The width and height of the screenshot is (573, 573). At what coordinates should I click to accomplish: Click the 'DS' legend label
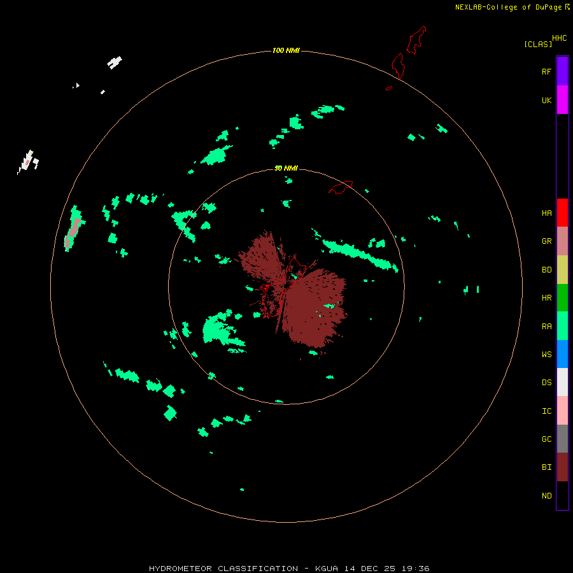(x=546, y=383)
